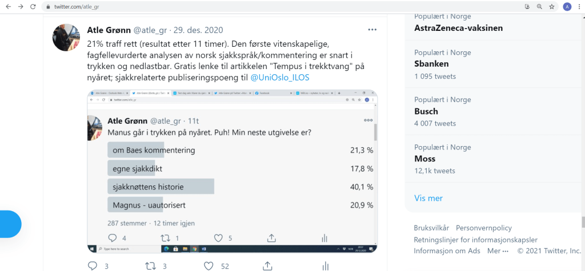The width and height of the screenshot is (585, 271).
Task: Open Chrome's three-dot menu
Action: tap(579, 7)
